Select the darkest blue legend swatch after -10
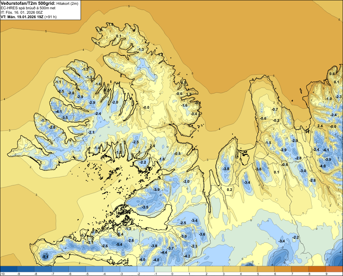This screenshot has height=276, width=343. pyautogui.click(x=9, y=269)
